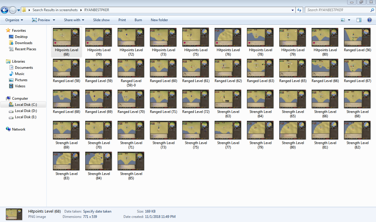Screen dimensions: 376x222
Task: Open the Pictures library
Action: 21,80
